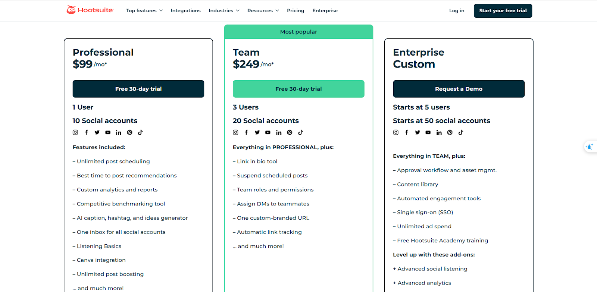The image size is (597, 292).
Task: Click Free Hootsuite Academy training text
Action: 443,241
